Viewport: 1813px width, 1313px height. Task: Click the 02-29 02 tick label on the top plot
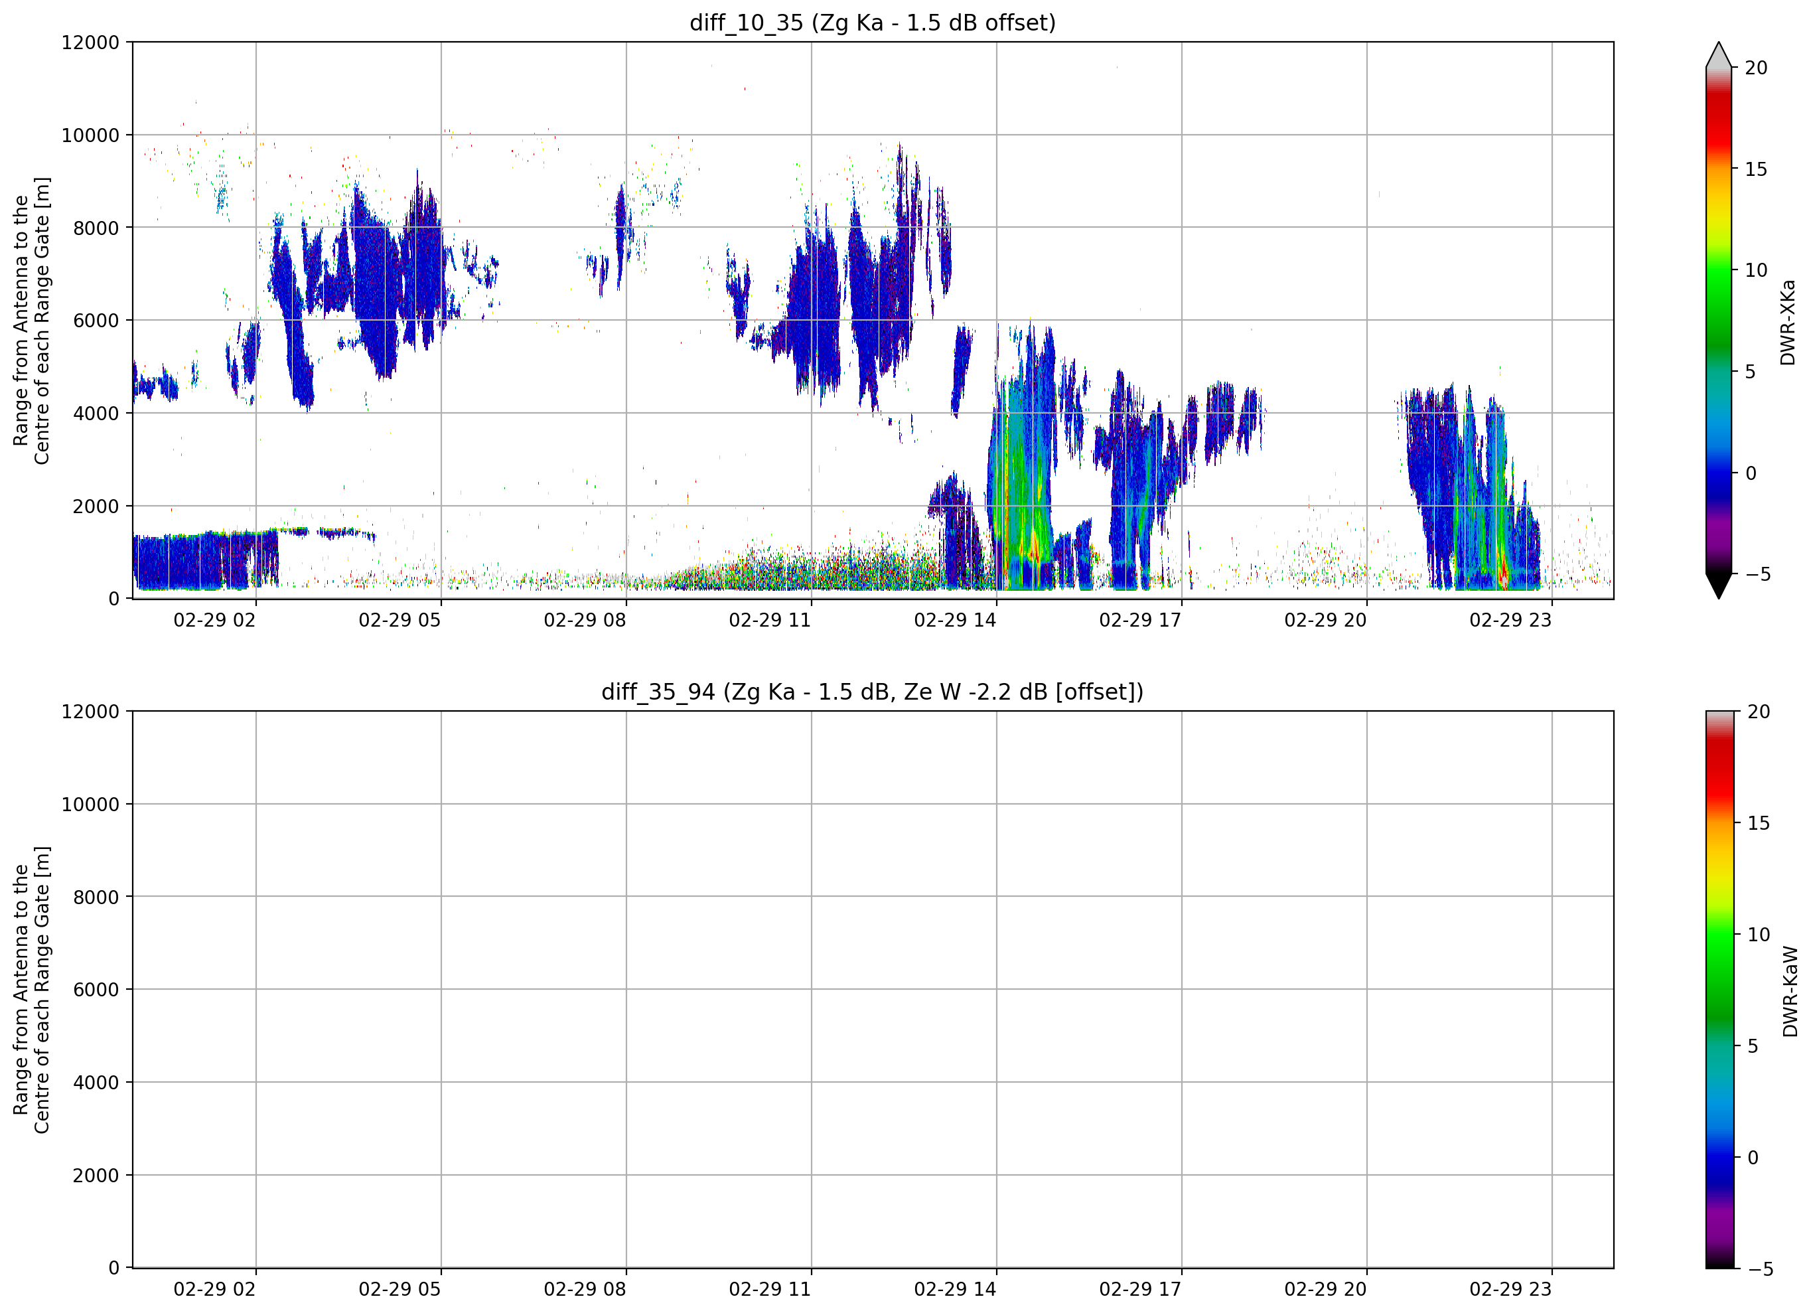click(x=214, y=621)
